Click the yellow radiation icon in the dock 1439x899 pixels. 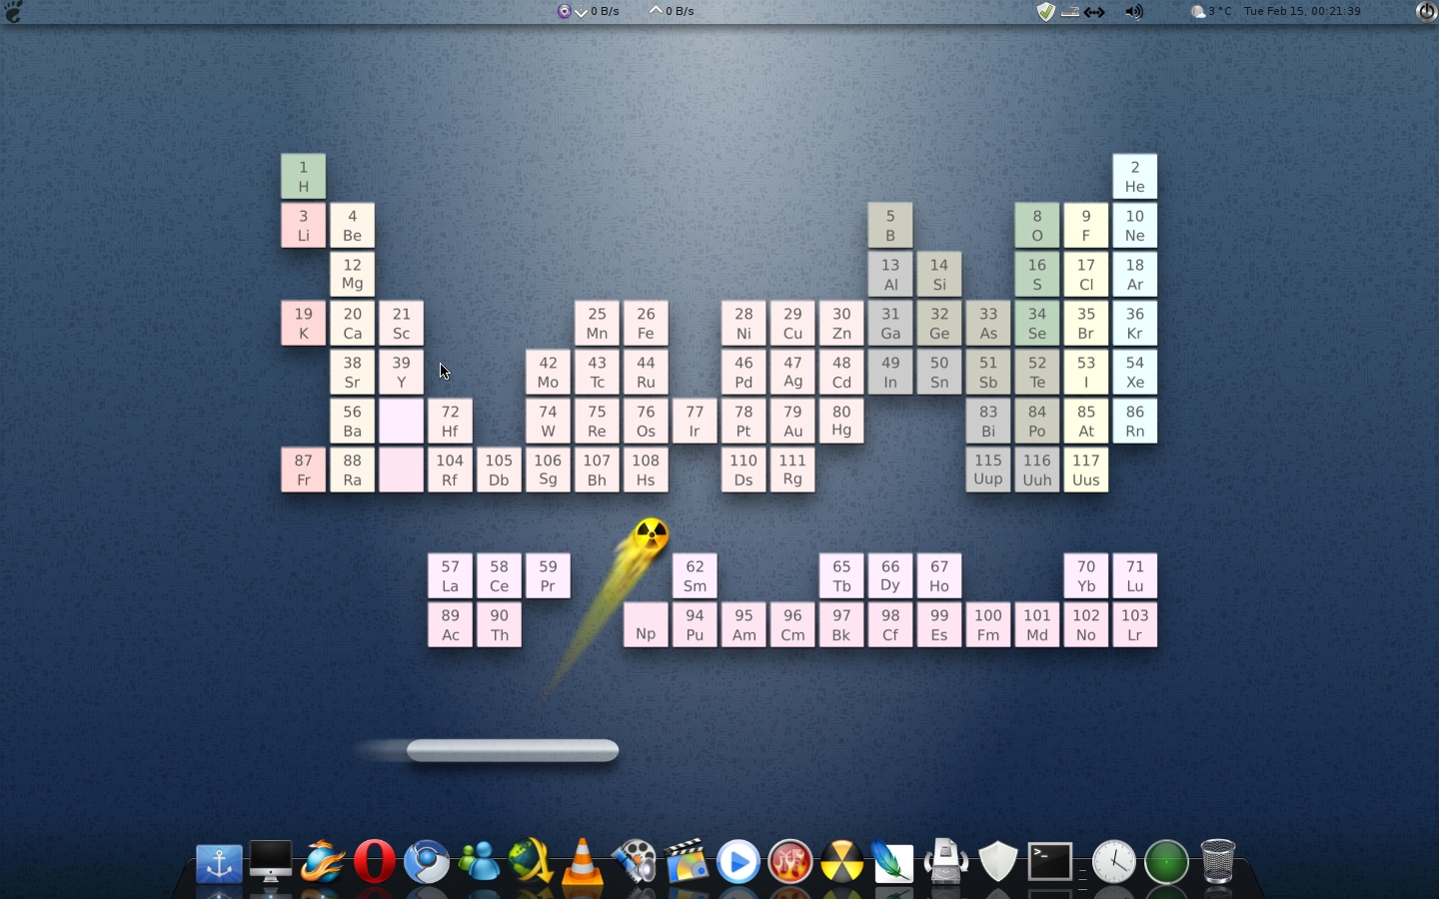click(x=842, y=862)
